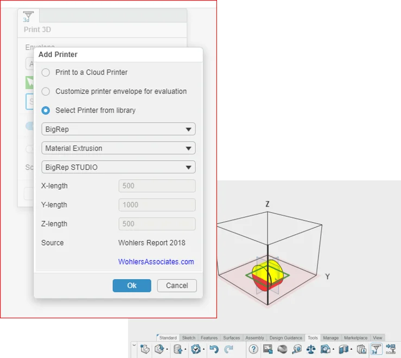
Task: Click the Print 3D icon in toolbar
Action: point(376,349)
